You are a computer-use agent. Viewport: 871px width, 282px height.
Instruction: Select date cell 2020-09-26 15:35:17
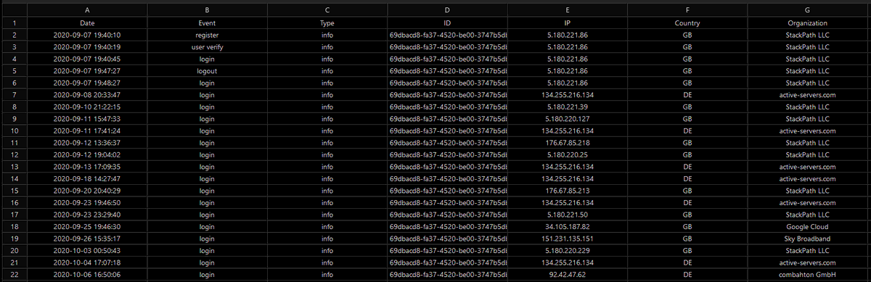tap(87, 238)
